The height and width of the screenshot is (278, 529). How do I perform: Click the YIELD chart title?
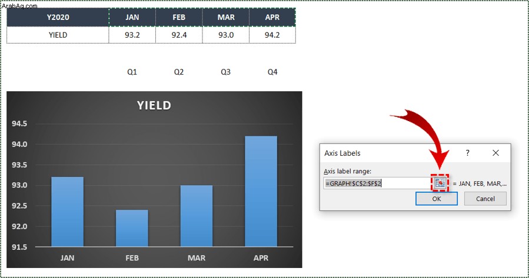point(154,105)
